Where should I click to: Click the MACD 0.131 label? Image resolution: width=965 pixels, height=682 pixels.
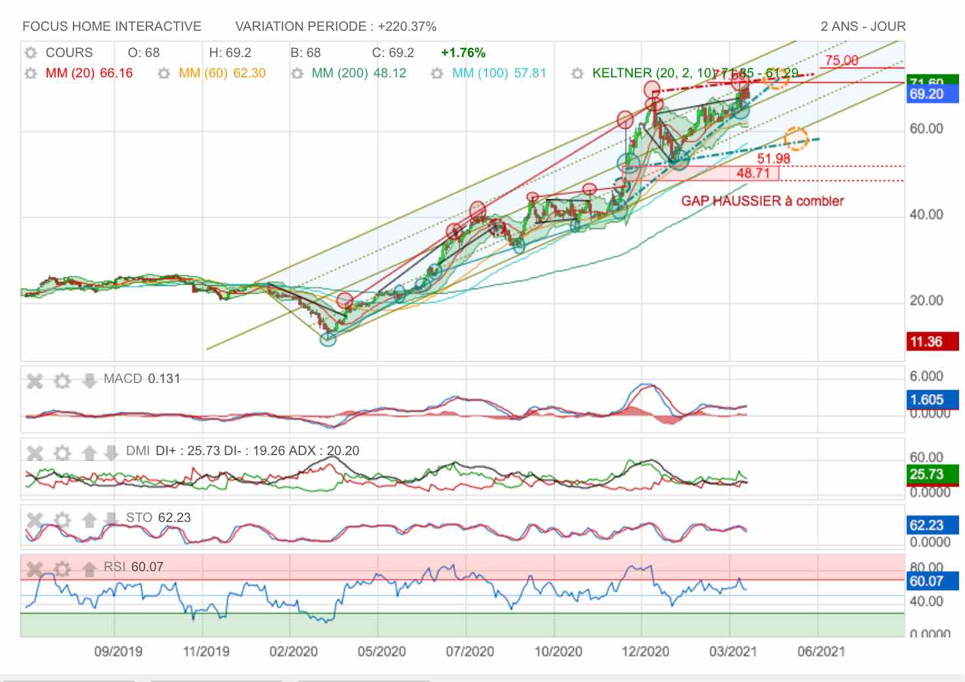tap(142, 379)
